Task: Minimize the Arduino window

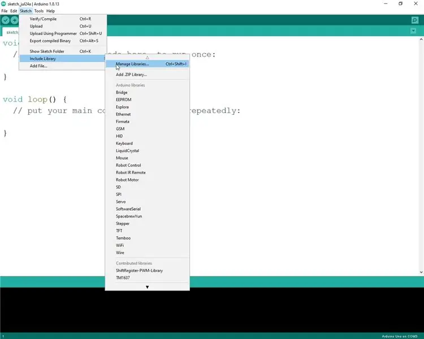Action: tap(386, 4)
